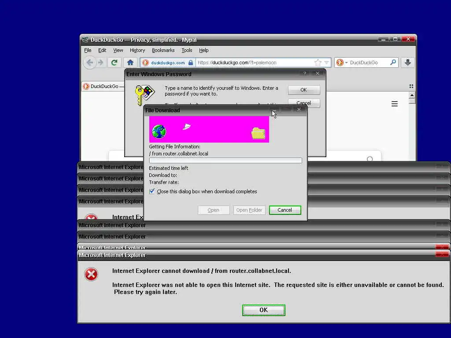Image resolution: width=451 pixels, height=338 pixels.
Task: Click 'Getting File Information:' text
Action: [x=174, y=147]
